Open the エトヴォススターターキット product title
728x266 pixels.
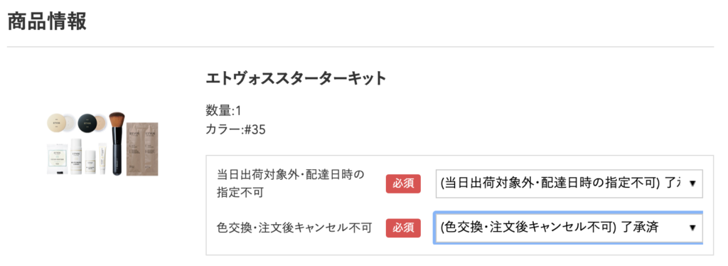pos(296,78)
